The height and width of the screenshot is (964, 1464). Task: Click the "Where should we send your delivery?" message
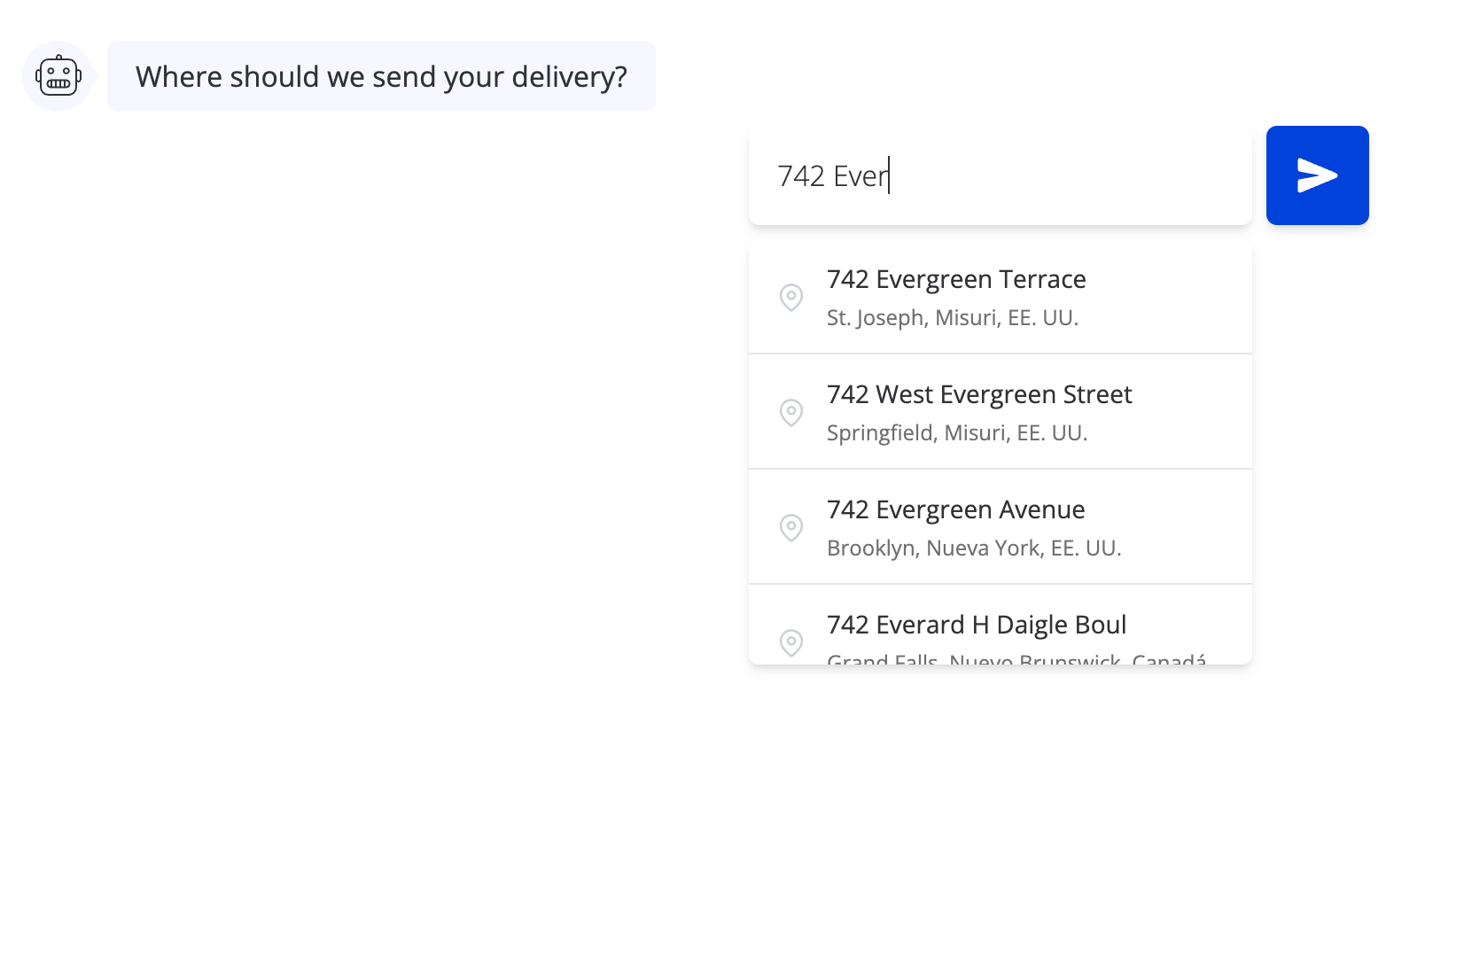pos(381,77)
